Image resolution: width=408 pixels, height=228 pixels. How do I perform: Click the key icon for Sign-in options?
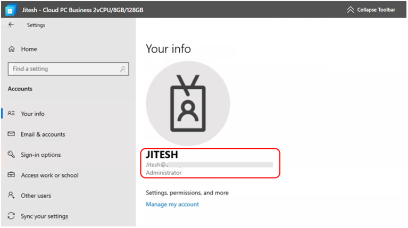(11, 155)
